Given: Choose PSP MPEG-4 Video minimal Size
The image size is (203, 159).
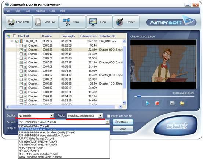Looking at the screenshot, I should click(x=64, y=136).
